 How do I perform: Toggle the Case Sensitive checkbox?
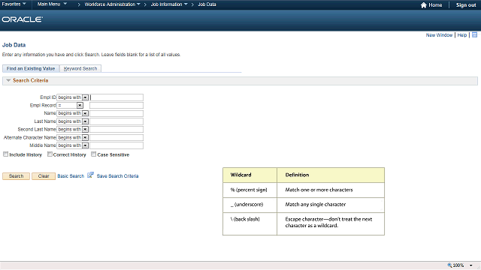[93, 154]
